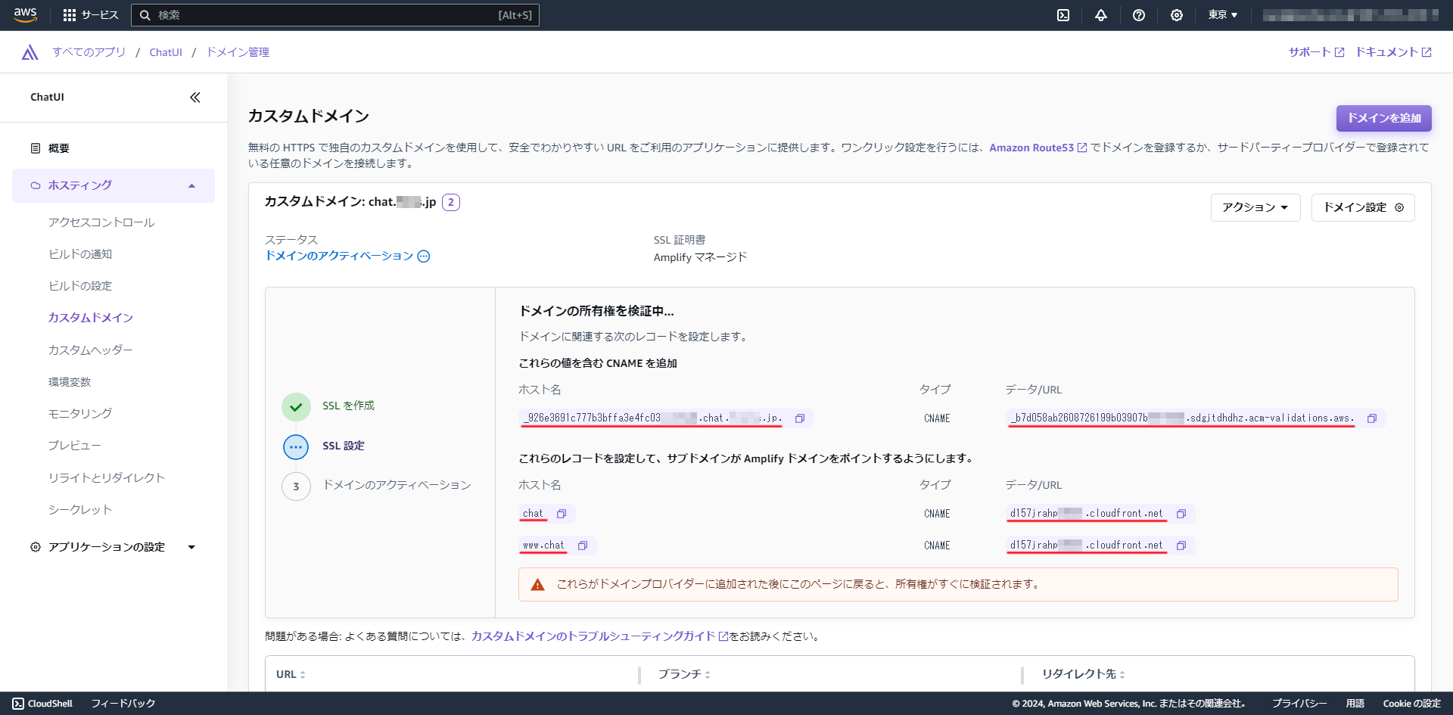Open カスタムドメインのトラブルシューティングガイド link

[599, 636]
